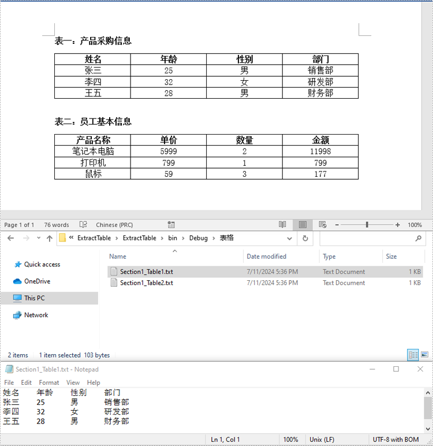The image size is (433, 446).
Task: Click the 11998 cell in Word table
Action: point(320,151)
